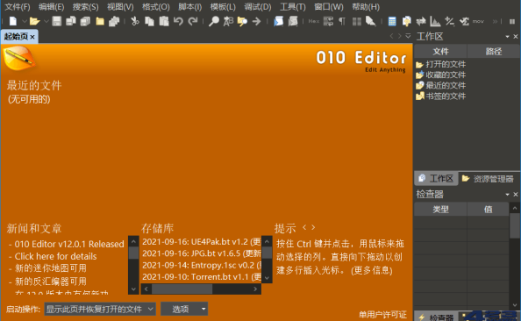Open the 启动操作 combo box
This screenshot has height=321, width=521.
click(100, 309)
